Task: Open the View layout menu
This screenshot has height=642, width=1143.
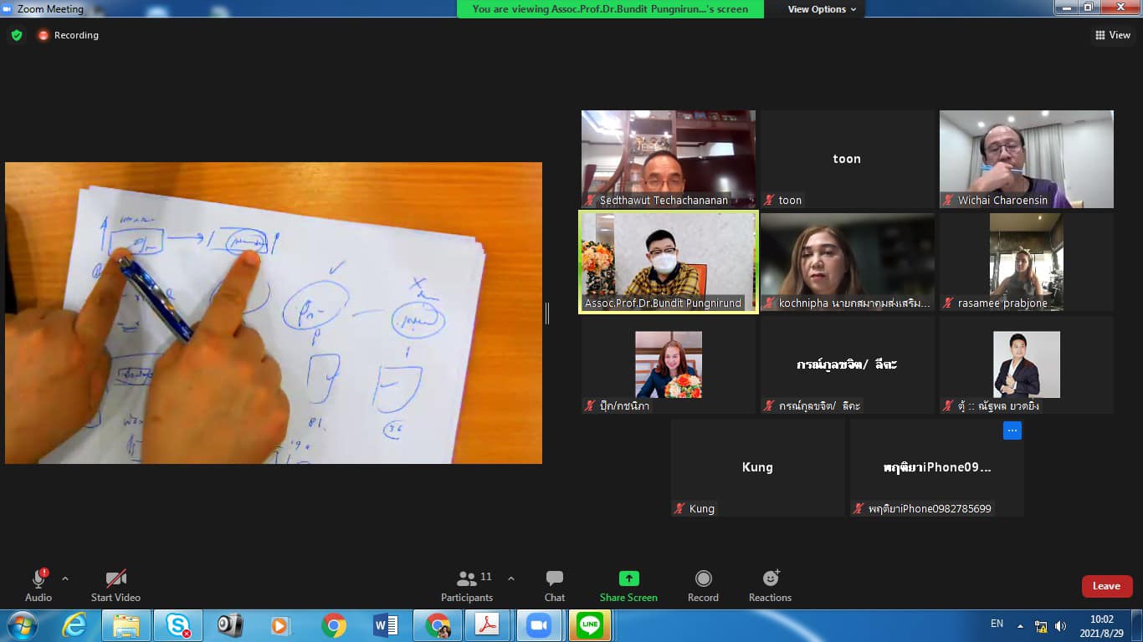Action: coord(1112,35)
